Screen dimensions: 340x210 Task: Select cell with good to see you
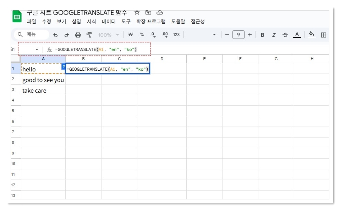pyautogui.click(x=43, y=79)
